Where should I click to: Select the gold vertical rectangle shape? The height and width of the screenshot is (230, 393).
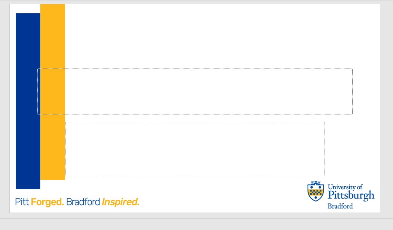click(53, 92)
